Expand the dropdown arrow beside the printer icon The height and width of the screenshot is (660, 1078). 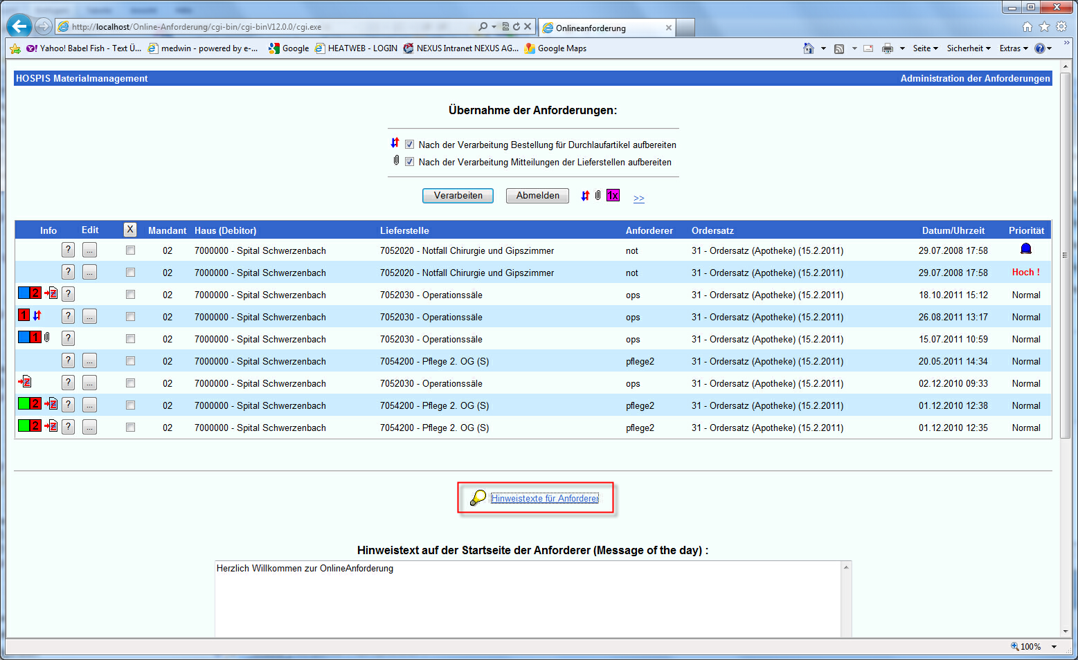(x=902, y=48)
